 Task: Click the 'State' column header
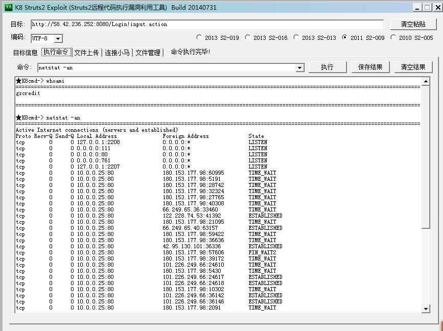[257, 136]
